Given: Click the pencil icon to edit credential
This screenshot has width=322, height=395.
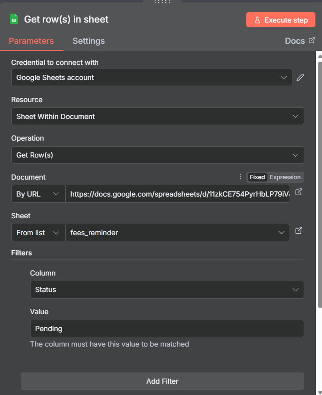Looking at the screenshot, I should tap(300, 78).
